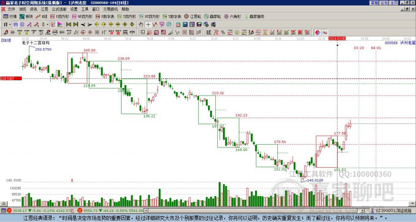The width and height of the screenshot is (416, 222).
Task: Click the yellow diamond four-way arrows icon
Action: click(132, 25)
